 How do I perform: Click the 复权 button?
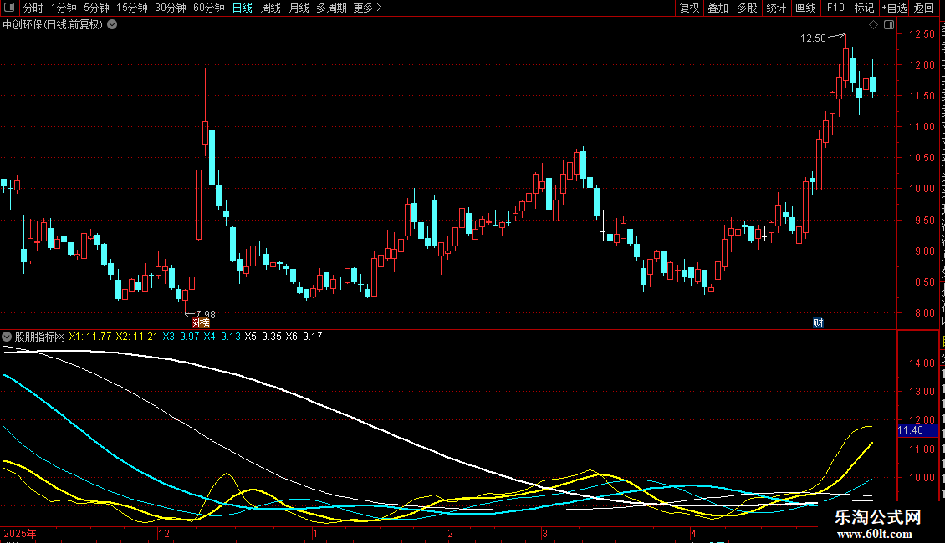coord(689,8)
